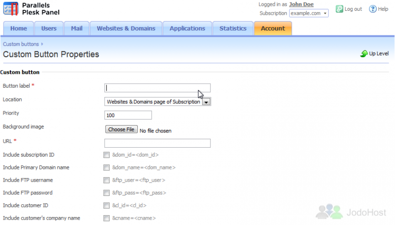This screenshot has height=225, width=395.
Task: Open the Subscription example.com dropdown
Action: tap(309, 13)
